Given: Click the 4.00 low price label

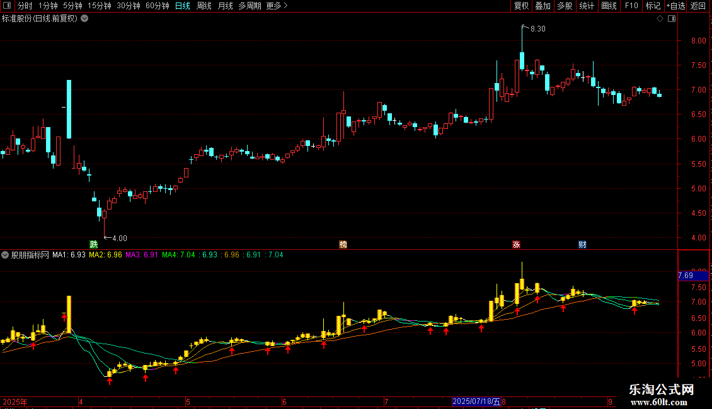Looking at the screenshot, I should [x=120, y=238].
